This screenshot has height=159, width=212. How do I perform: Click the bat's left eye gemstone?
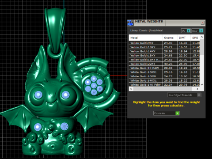(x=38, y=95)
